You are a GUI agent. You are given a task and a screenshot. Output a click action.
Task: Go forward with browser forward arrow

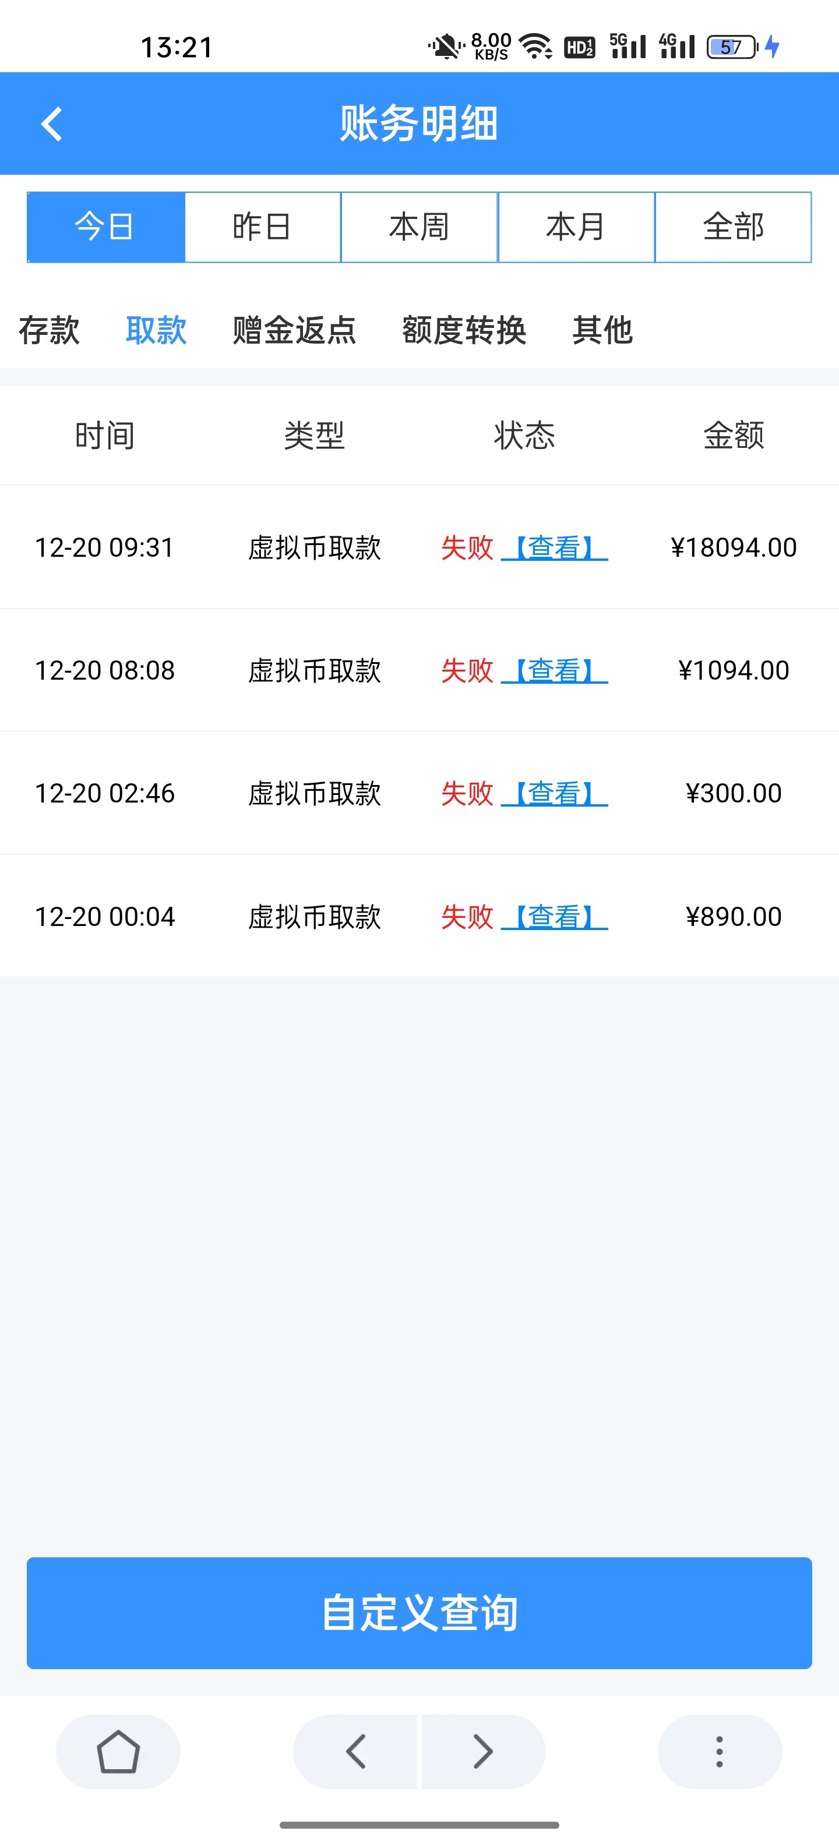(x=483, y=1752)
